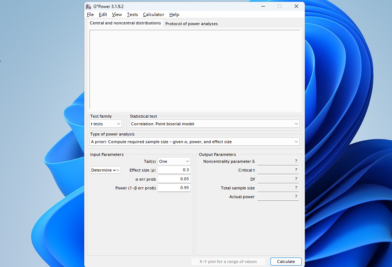This screenshot has width=392, height=267.
Task: Open the Edit menu
Action: (x=103, y=15)
